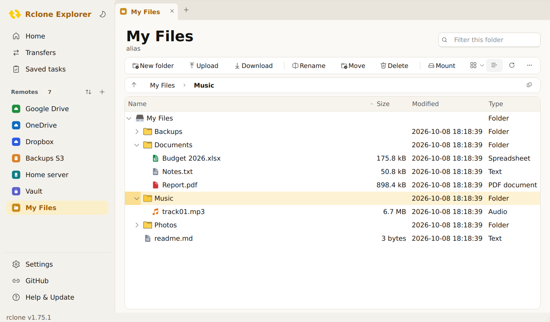The image size is (550, 322).
Task: Click the Download button
Action: [254, 66]
